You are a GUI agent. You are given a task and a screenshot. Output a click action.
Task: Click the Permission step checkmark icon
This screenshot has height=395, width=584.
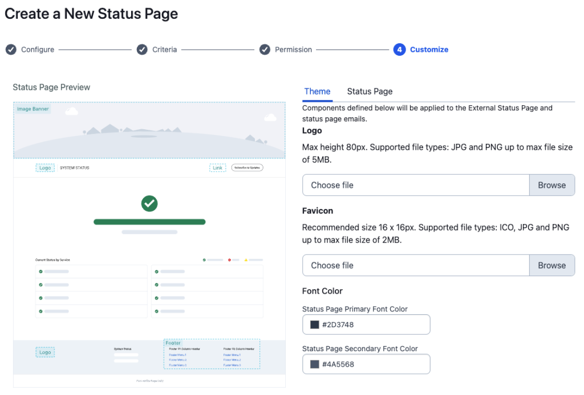click(265, 50)
